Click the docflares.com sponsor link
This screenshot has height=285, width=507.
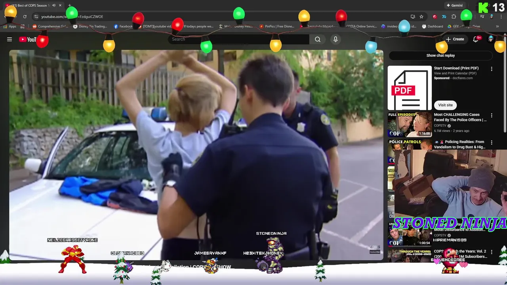(462, 78)
